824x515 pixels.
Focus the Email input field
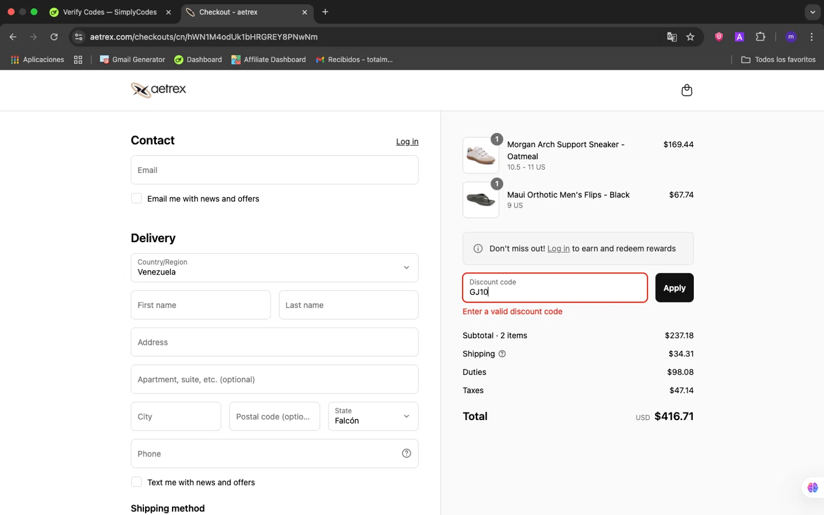click(275, 170)
